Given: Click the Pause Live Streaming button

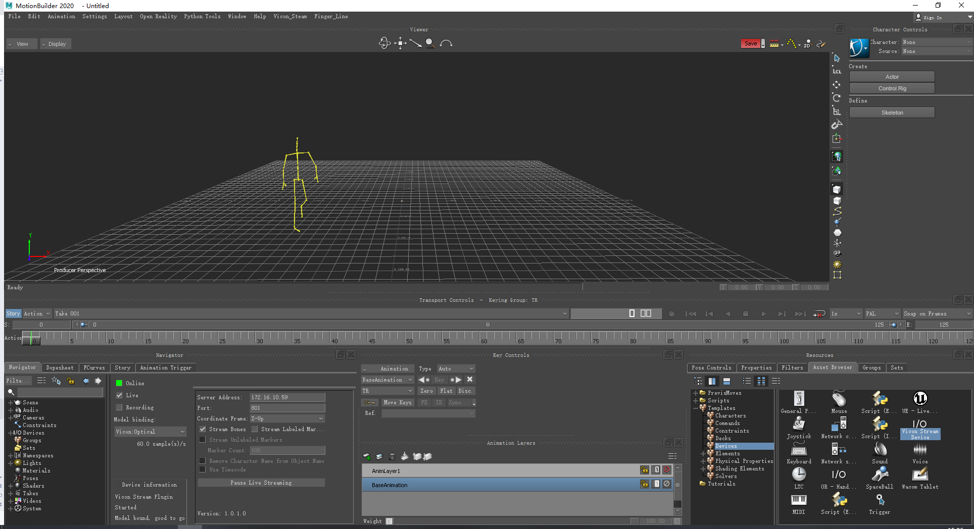Looking at the screenshot, I should (261, 483).
